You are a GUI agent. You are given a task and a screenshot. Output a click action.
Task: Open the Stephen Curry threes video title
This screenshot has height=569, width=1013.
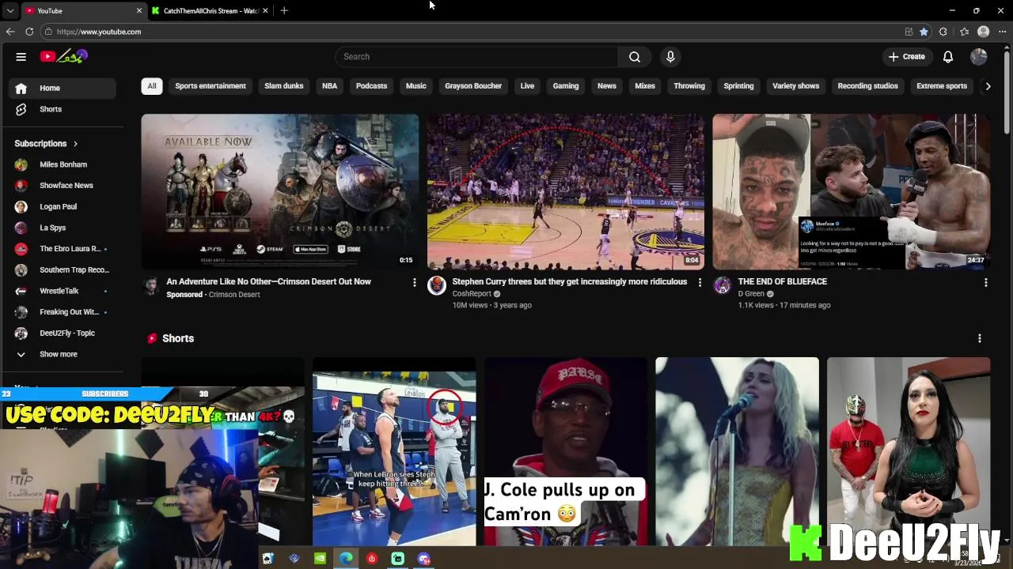click(570, 281)
